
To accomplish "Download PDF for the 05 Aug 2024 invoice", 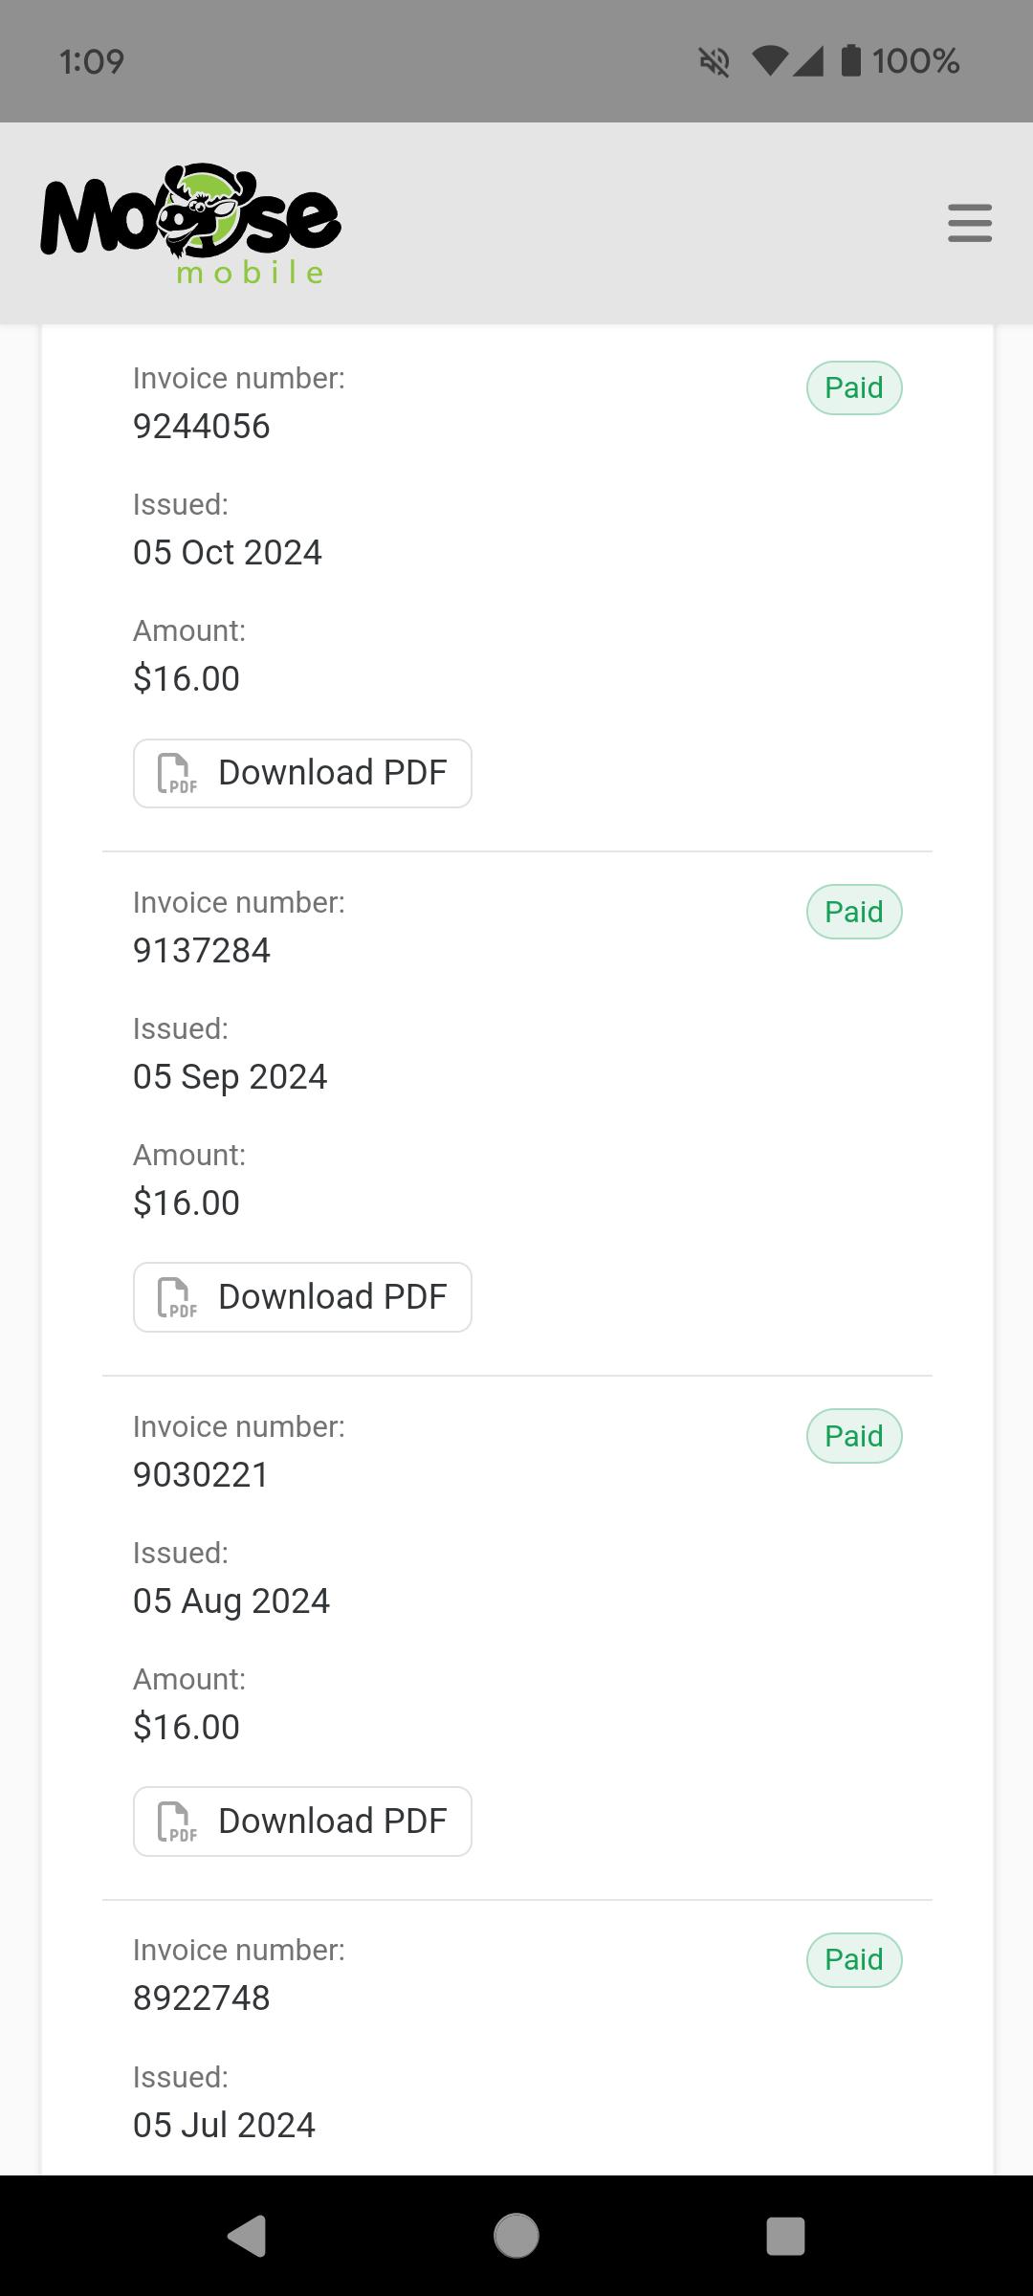I will coord(302,1821).
